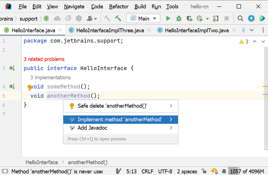268x175 pixels.
Task: Click the yellow intention lightbulb in editor
Action: click(29, 87)
